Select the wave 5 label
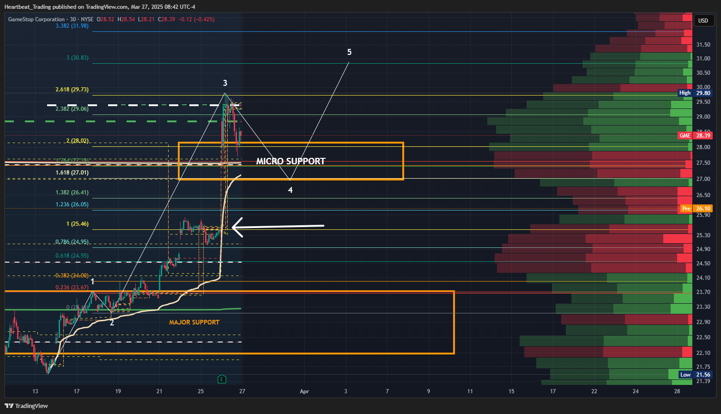 pyautogui.click(x=349, y=52)
